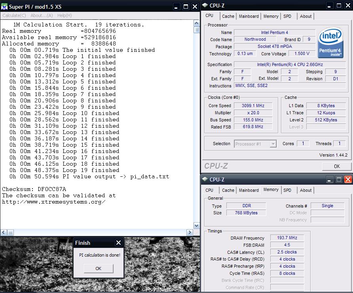Image resolution: width=353 pixels, height=293 pixels.
Task: Click the Instructions field MMX, SSE, SSE2
Action: (290, 86)
